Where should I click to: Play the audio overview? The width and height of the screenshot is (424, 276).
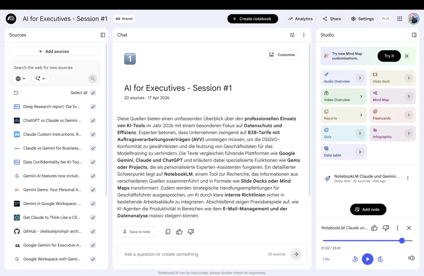(x=367, y=259)
